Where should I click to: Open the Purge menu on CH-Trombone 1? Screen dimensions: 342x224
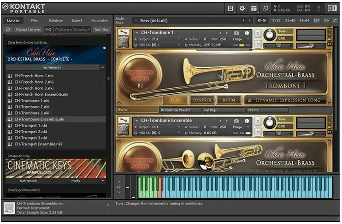click(241, 39)
